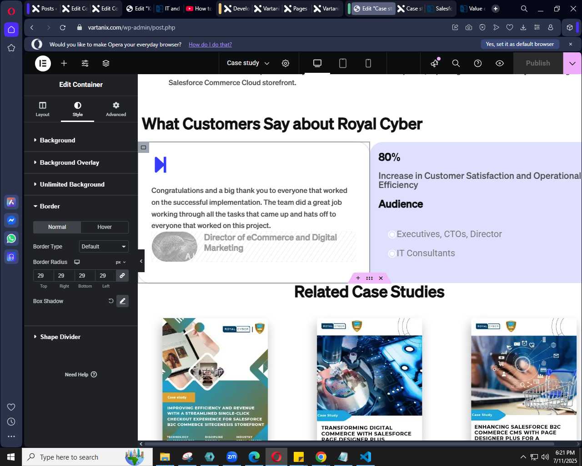The height and width of the screenshot is (466, 582).
Task: Select Hover border state tab
Action: coord(105,227)
